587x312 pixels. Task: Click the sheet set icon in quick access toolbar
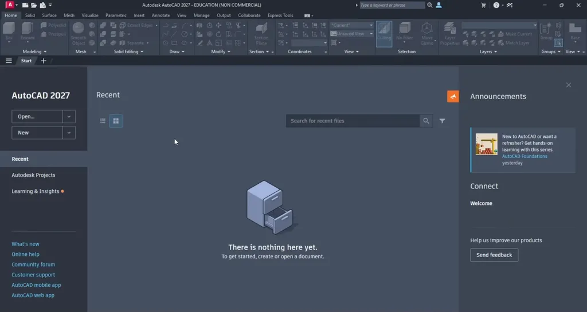[42, 5]
